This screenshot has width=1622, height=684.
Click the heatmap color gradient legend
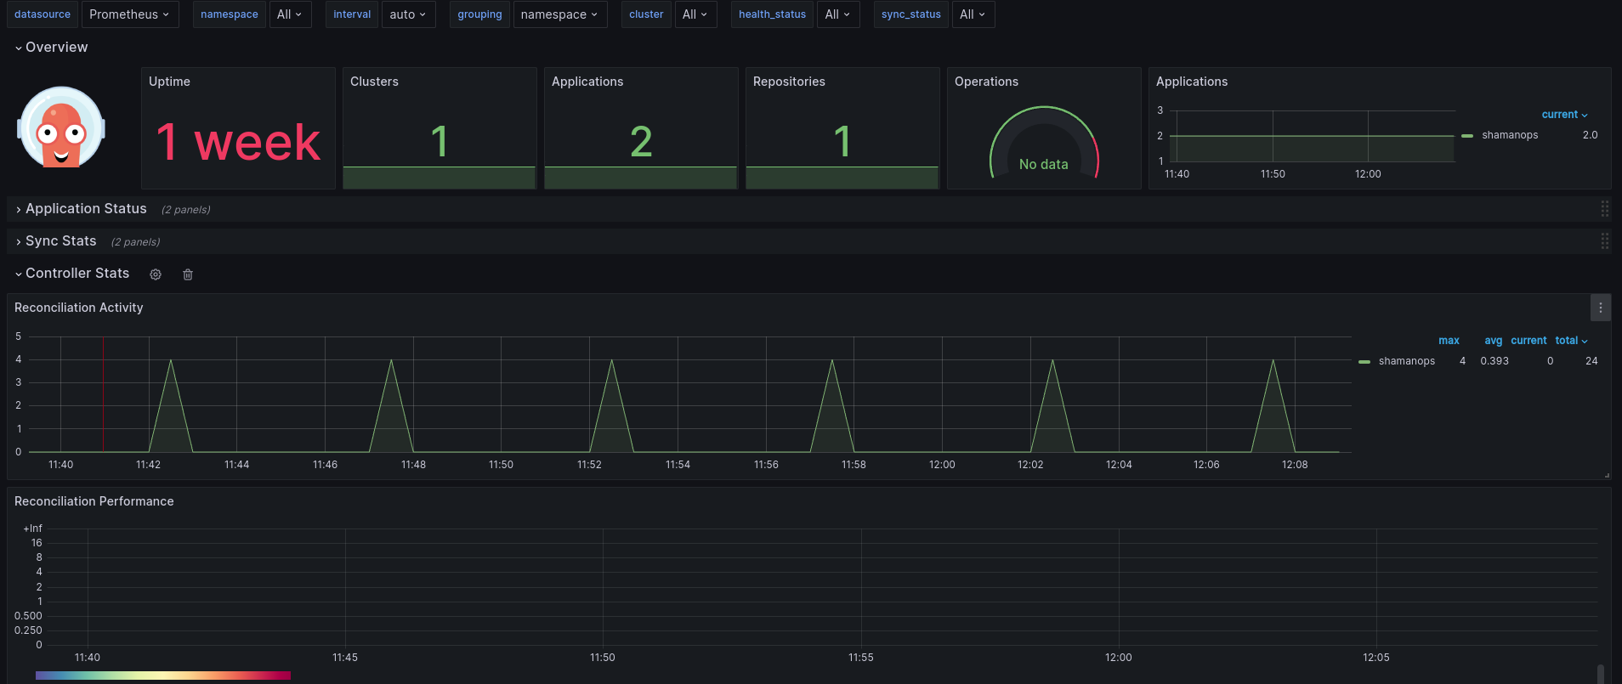[x=163, y=676]
